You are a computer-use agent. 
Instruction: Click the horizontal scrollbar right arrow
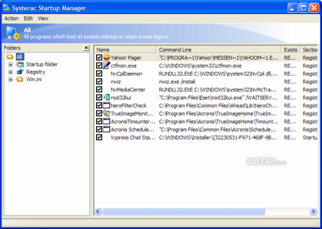click(x=313, y=212)
